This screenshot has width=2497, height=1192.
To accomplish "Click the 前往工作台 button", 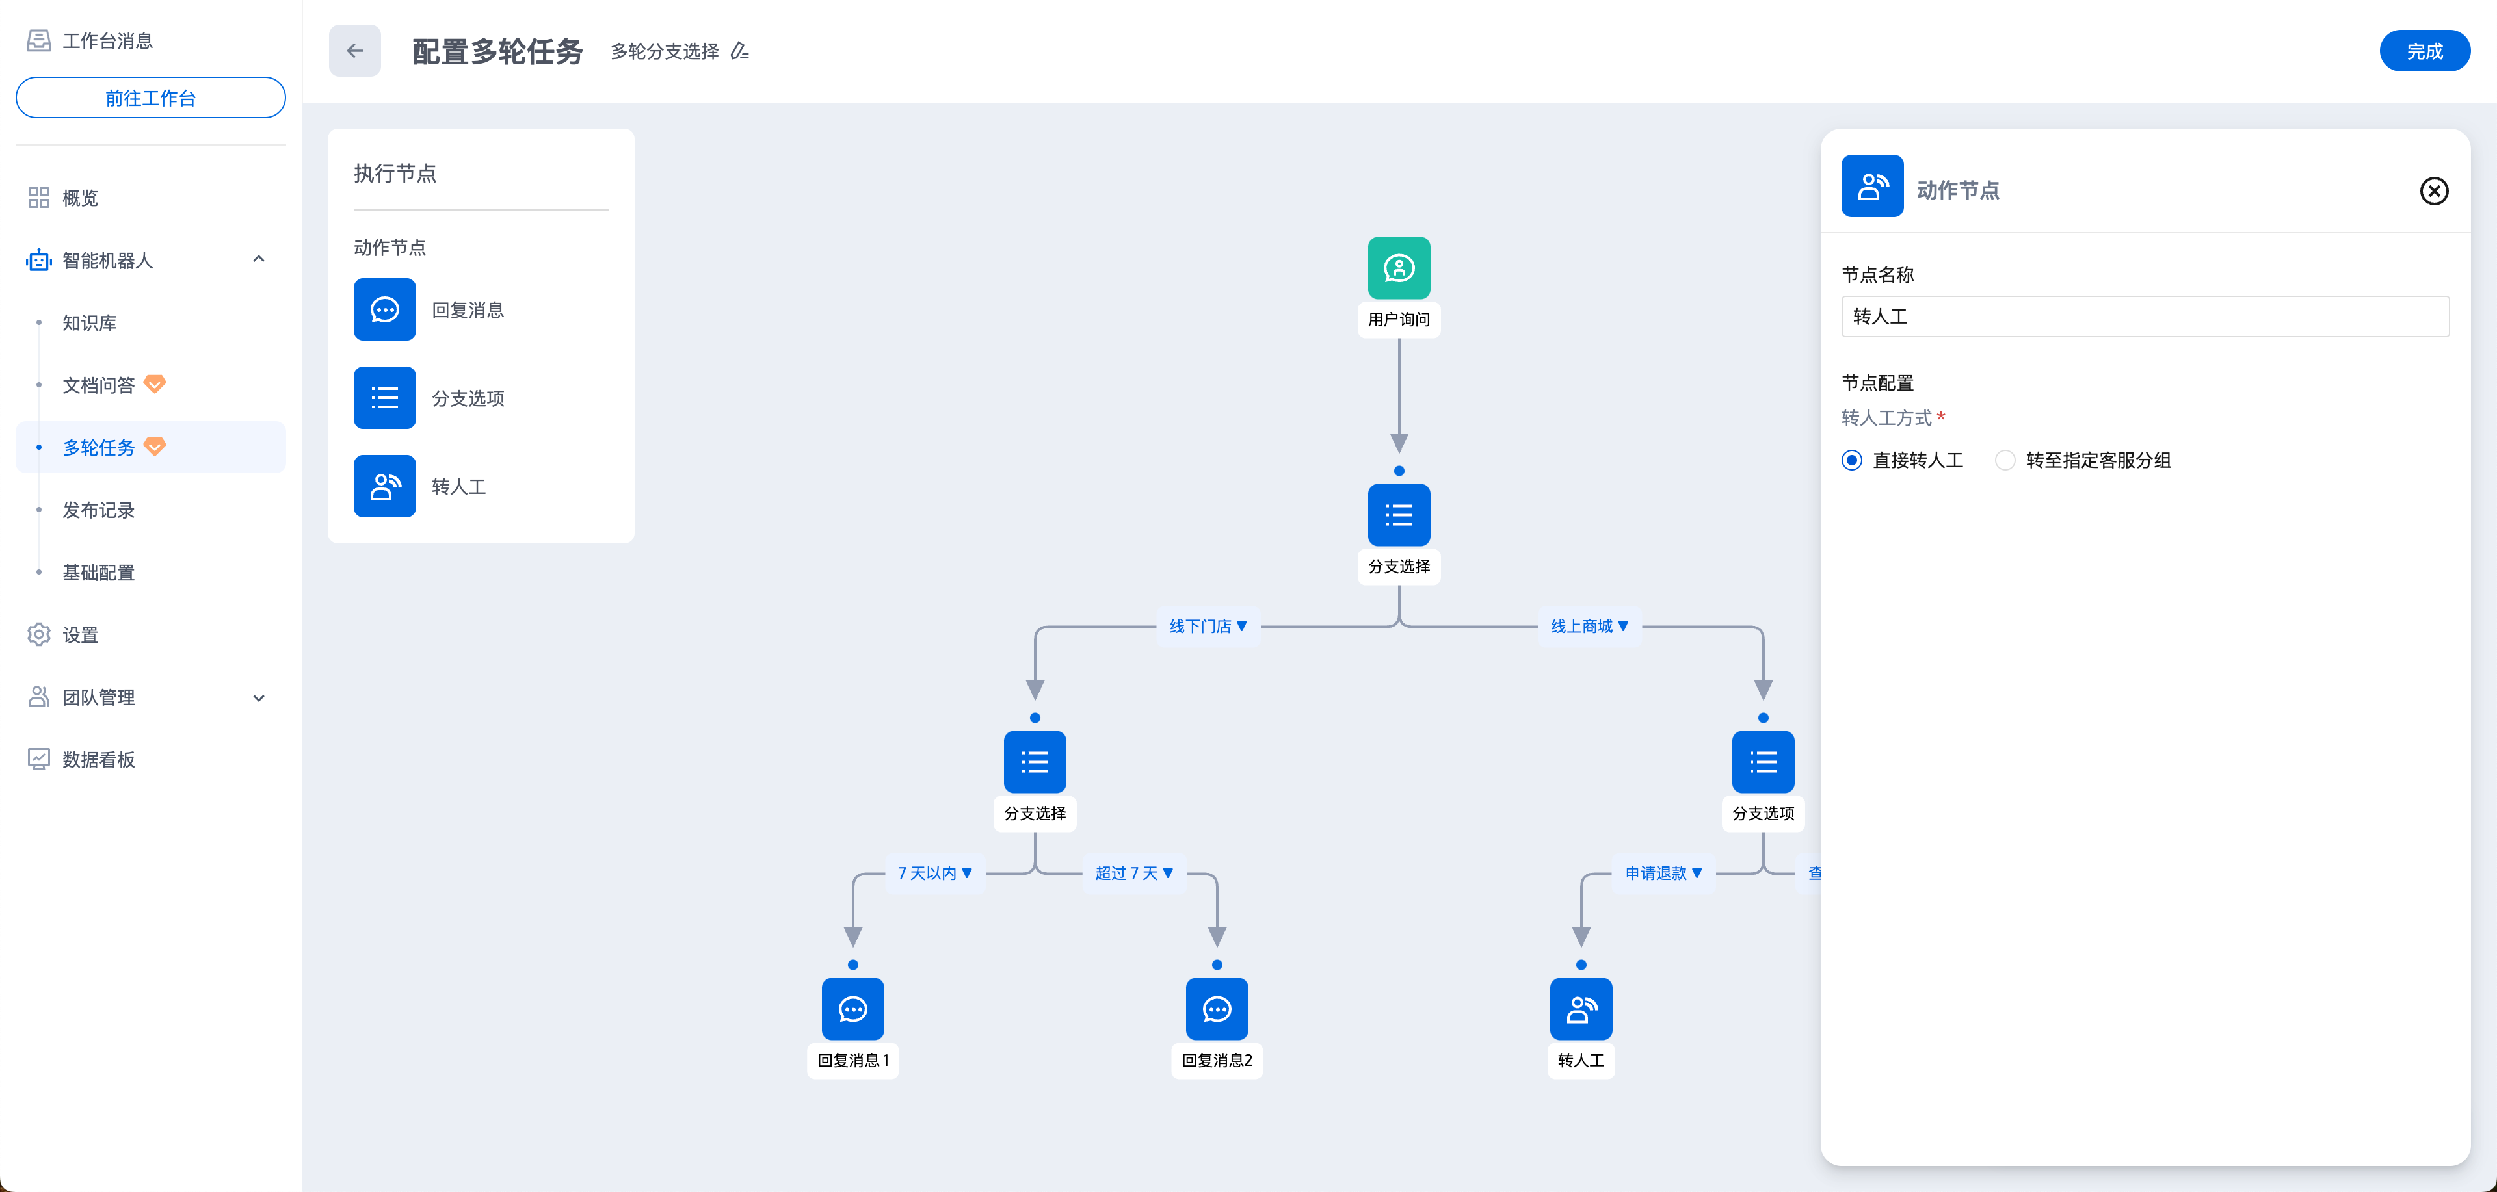I will [150, 98].
